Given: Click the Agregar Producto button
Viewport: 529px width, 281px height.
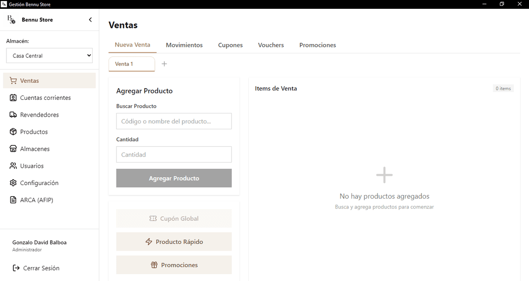Looking at the screenshot, I should tap(174, 178).
